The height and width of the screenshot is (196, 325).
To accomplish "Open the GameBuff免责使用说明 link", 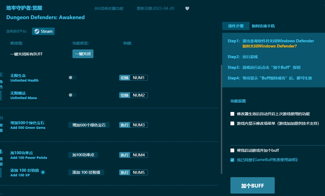I will (x=276, y=160).
